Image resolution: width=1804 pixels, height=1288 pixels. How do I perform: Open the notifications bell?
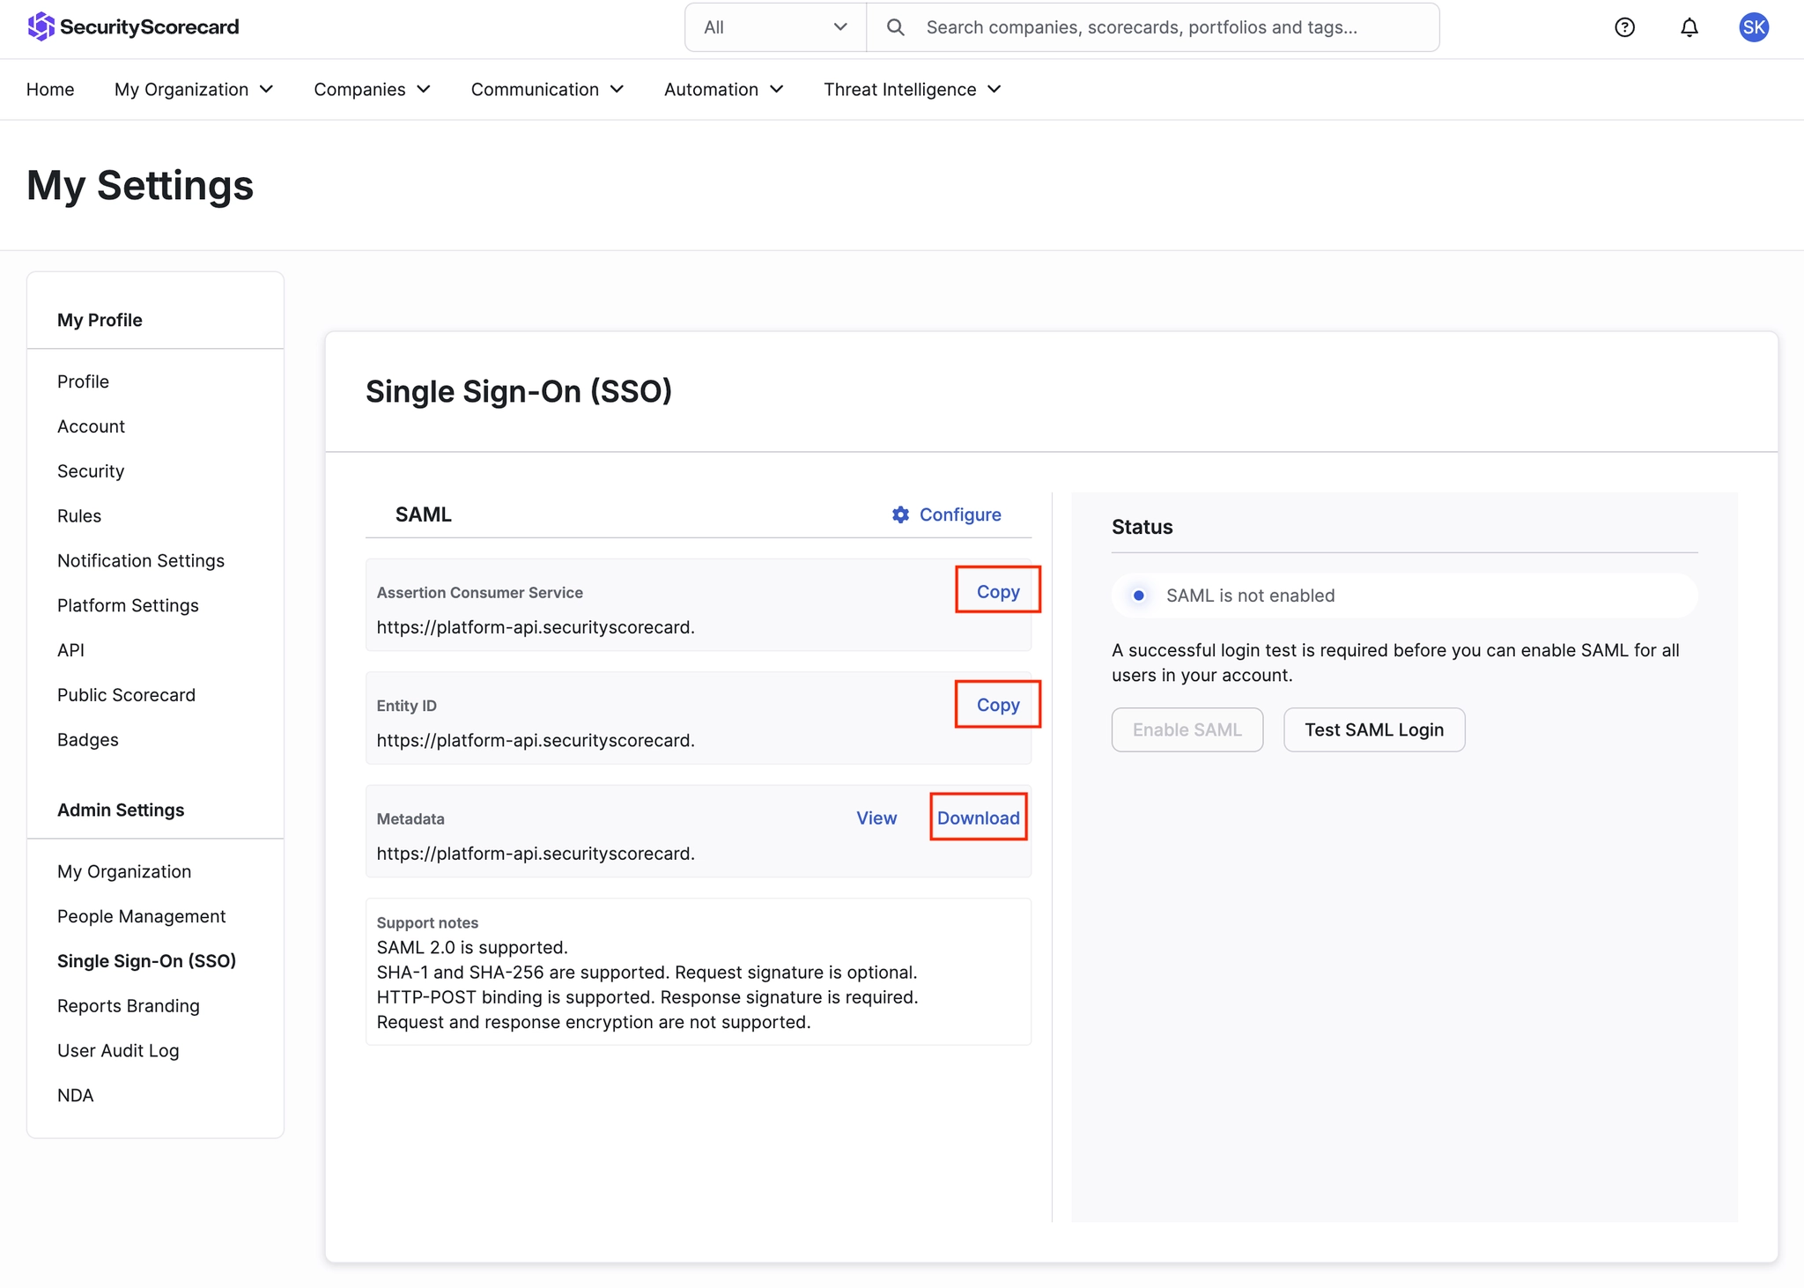pos(1689,27)
